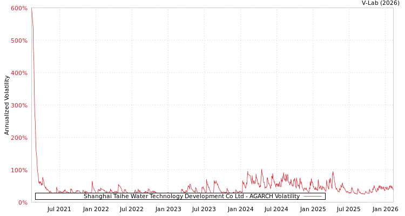
Task: Select the Jan 2024 x-axis label
Action: click(240, 210)
